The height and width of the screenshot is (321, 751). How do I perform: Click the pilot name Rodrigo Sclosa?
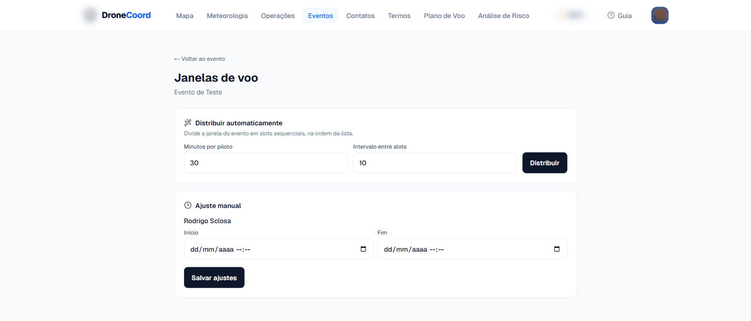pos(207,221)
